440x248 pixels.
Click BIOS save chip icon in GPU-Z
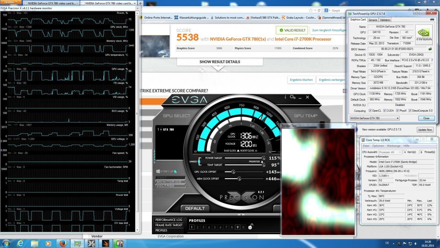pyautogui.click(x=430, y=49)
